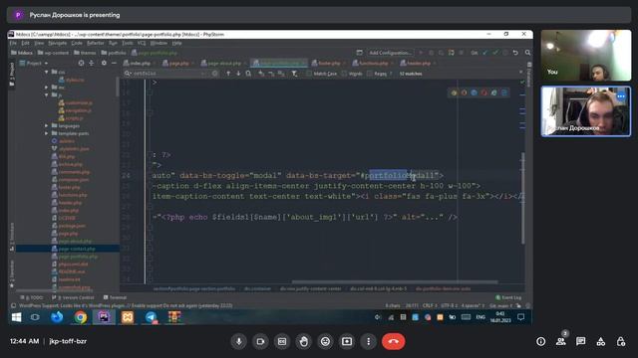The height and width of the screenshot is (358, 638).
Task: Select the 'You' self-view video tile
Action: point(586,55)
